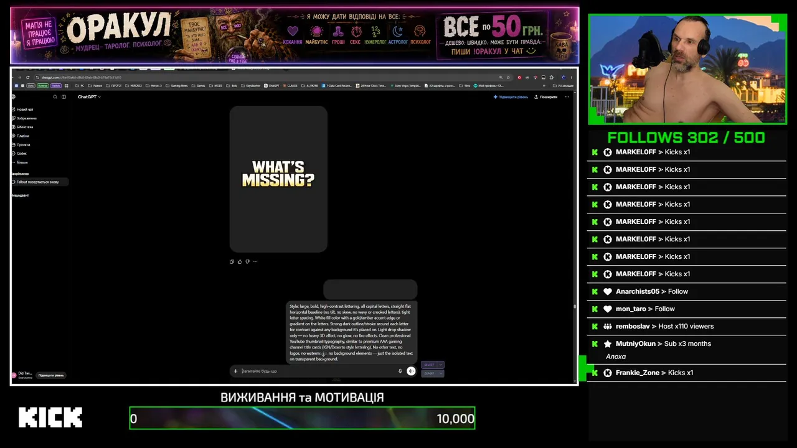The width and height of the screenshot is (797, 448).
Task: Click the ВИЖИВАННЯ та МОТИВАЦІЯ progress bar
Action: (x=302, y=418)
